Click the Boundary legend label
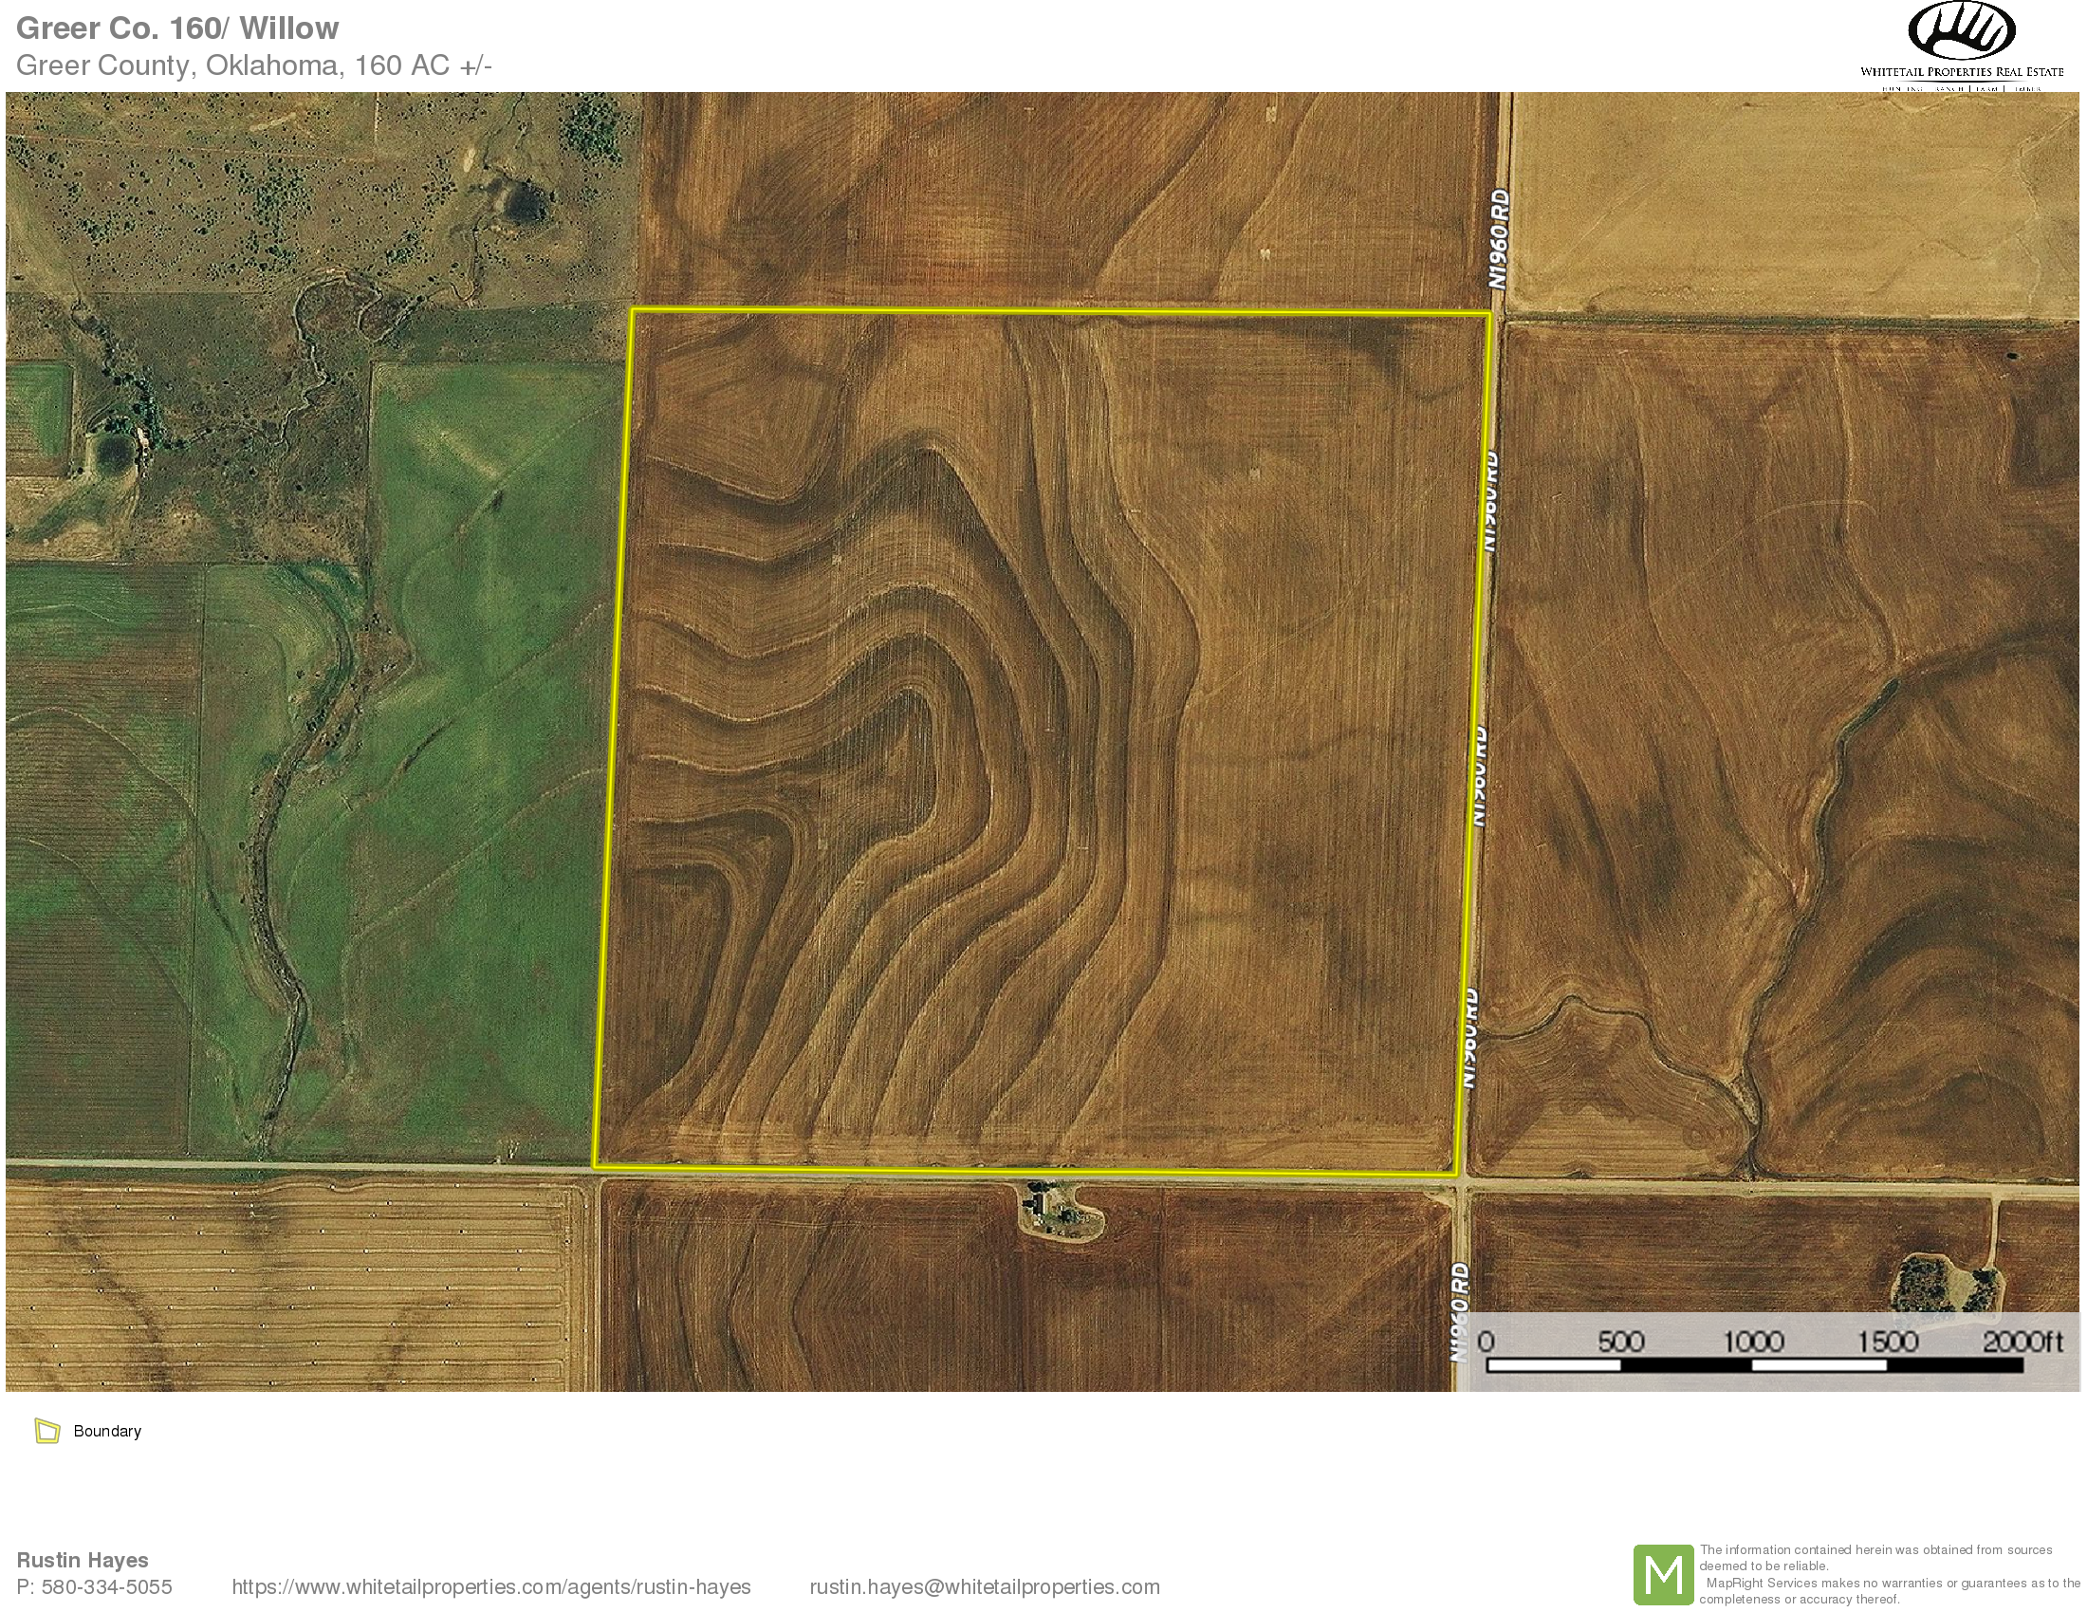The width and height of the screenshot is (2087, 1612). (x=107, y=1431)
